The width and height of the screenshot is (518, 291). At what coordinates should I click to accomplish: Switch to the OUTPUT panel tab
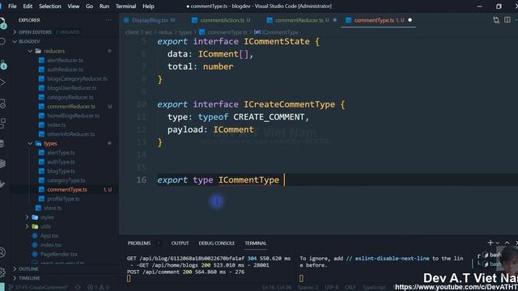(x=180, y=243)
